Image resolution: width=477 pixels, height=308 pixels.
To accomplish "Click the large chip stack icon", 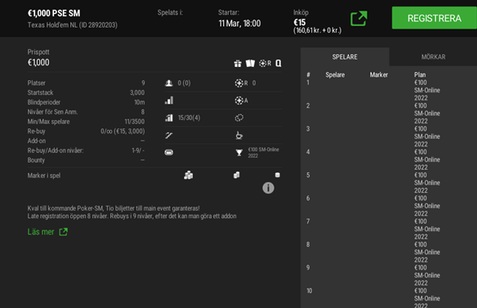I will click(189, 175).
